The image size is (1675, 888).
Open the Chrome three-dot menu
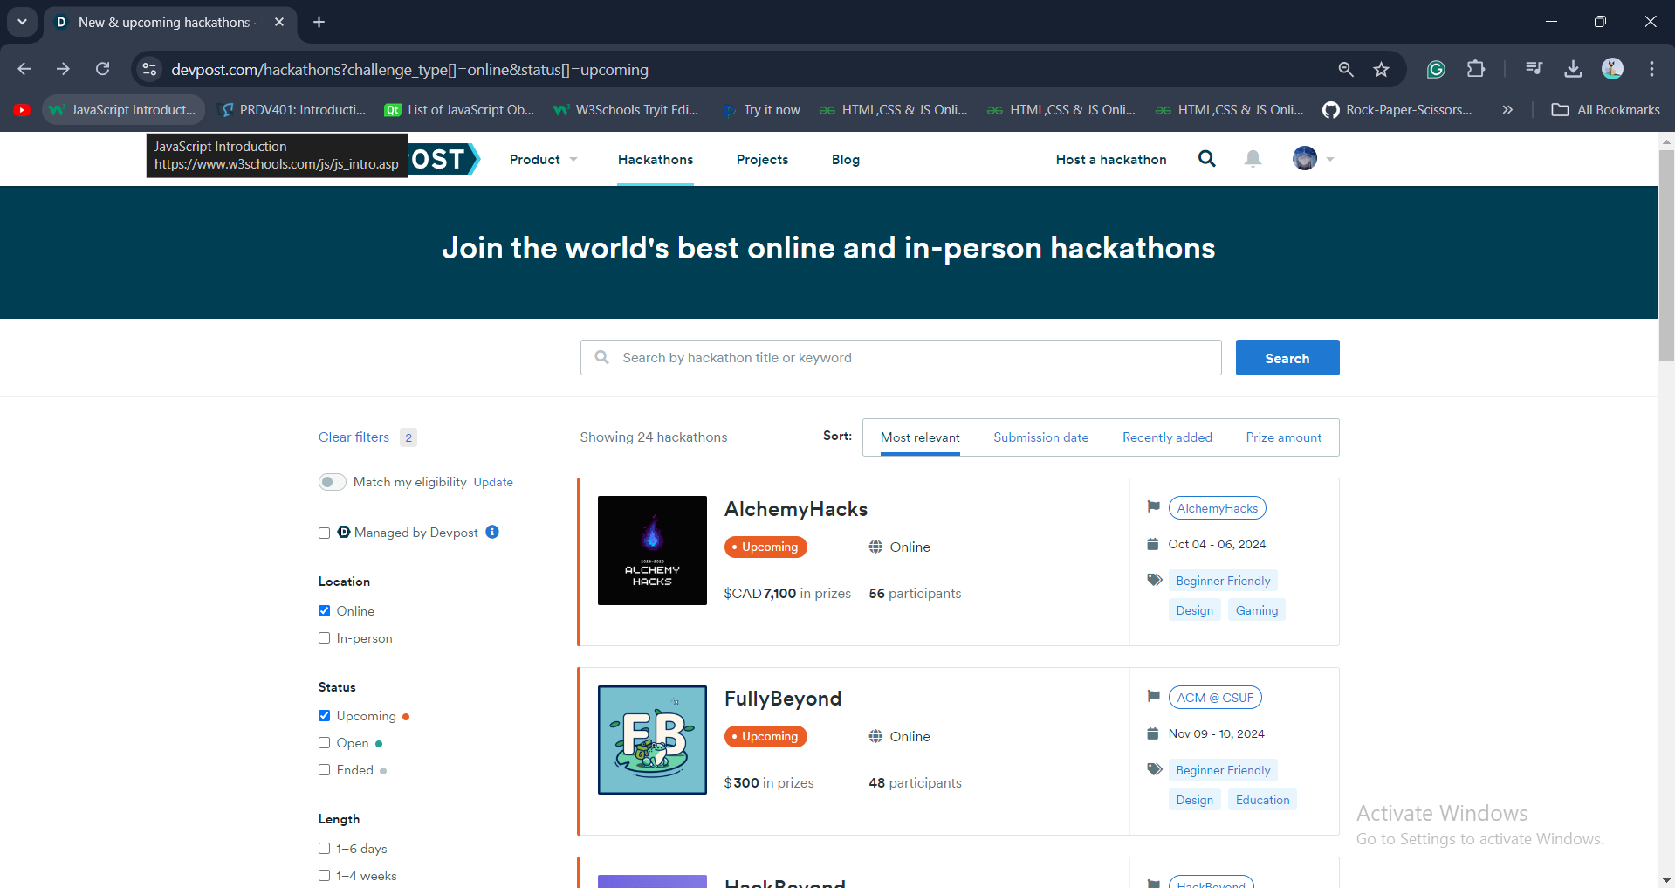(1651, 69)
